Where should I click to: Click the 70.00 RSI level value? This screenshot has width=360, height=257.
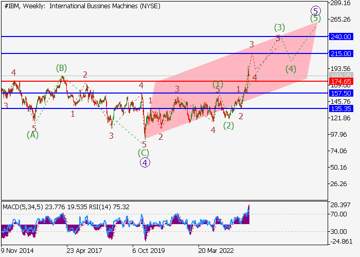[338, 214]
